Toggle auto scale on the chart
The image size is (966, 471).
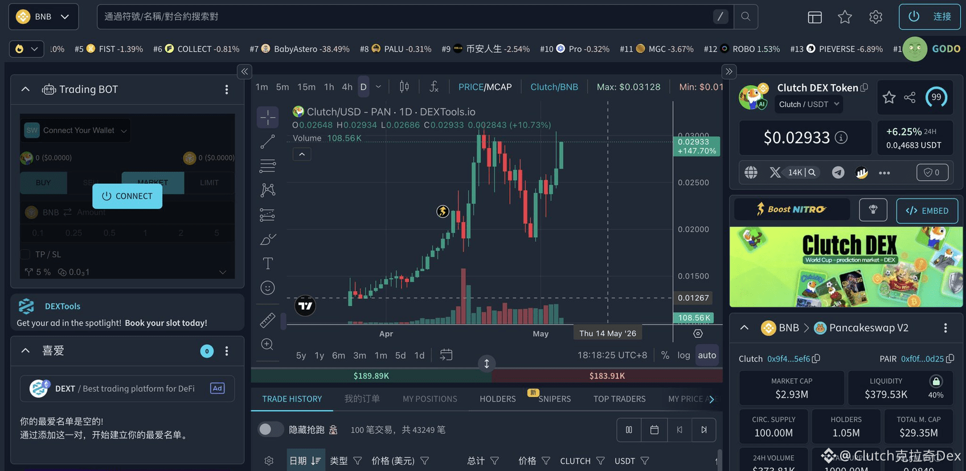point(707,355)
